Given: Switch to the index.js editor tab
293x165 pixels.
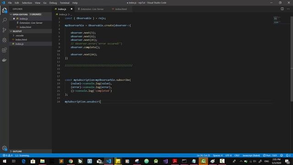Looking at the screenshot, I should pyautogui.click(x=63, y=9).
